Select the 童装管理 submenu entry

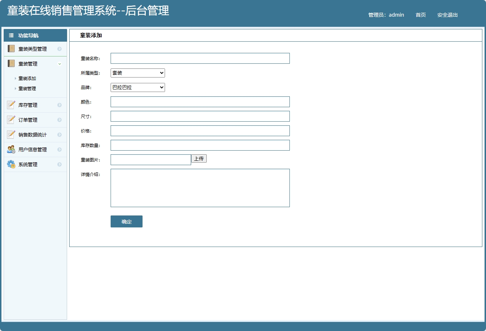[x=26, y=88]
